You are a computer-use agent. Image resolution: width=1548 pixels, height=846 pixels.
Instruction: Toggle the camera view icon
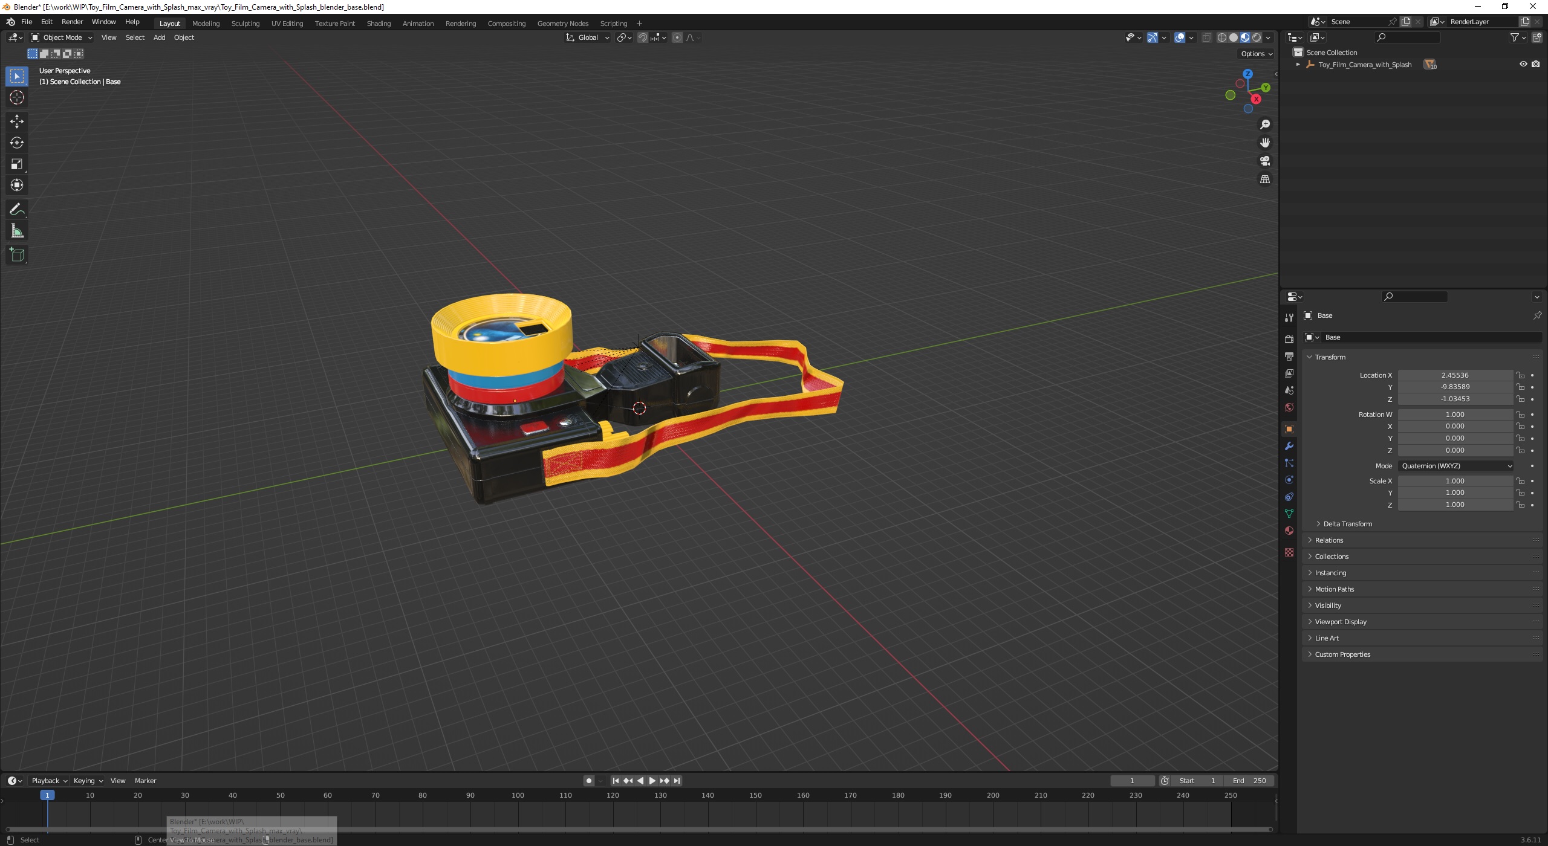[x=1265, y=161]
